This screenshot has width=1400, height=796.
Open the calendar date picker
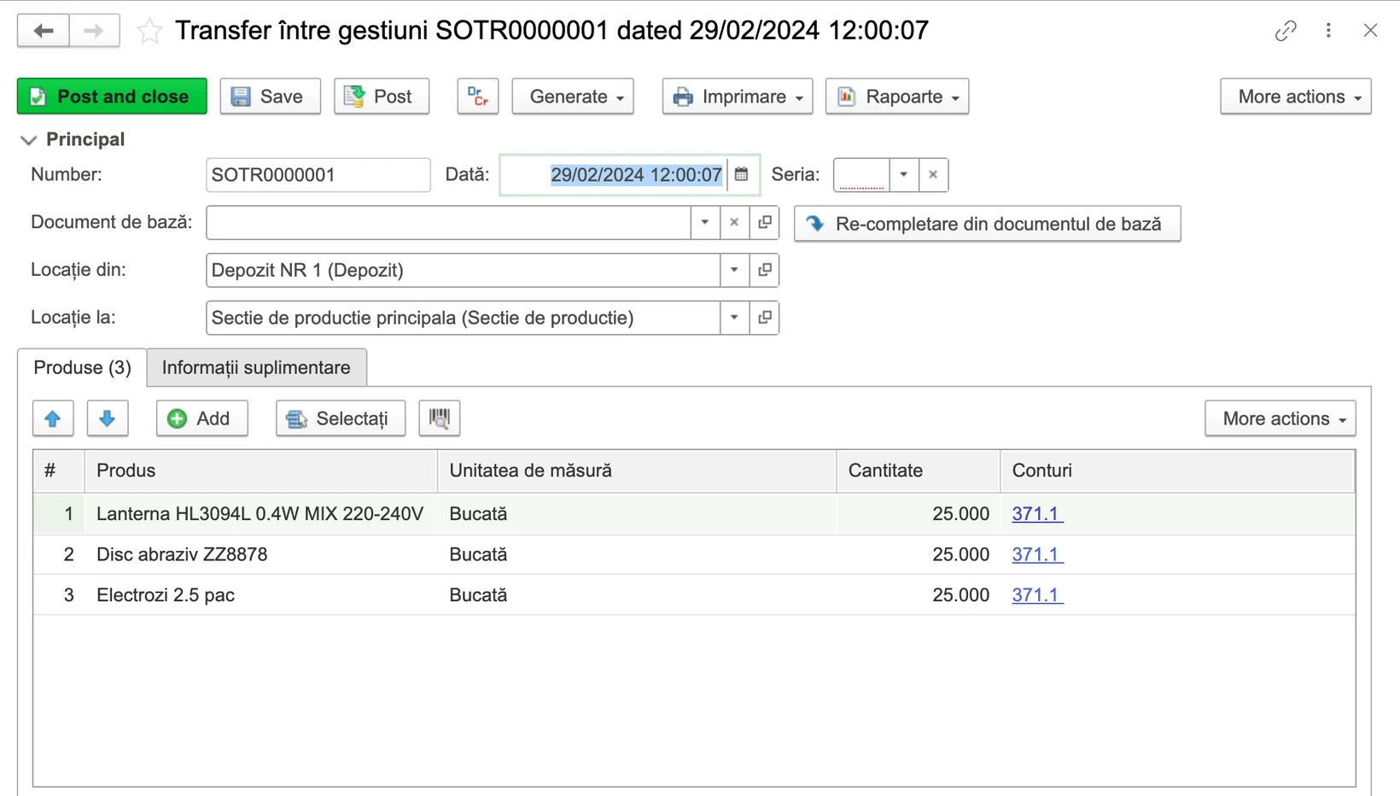741,175
